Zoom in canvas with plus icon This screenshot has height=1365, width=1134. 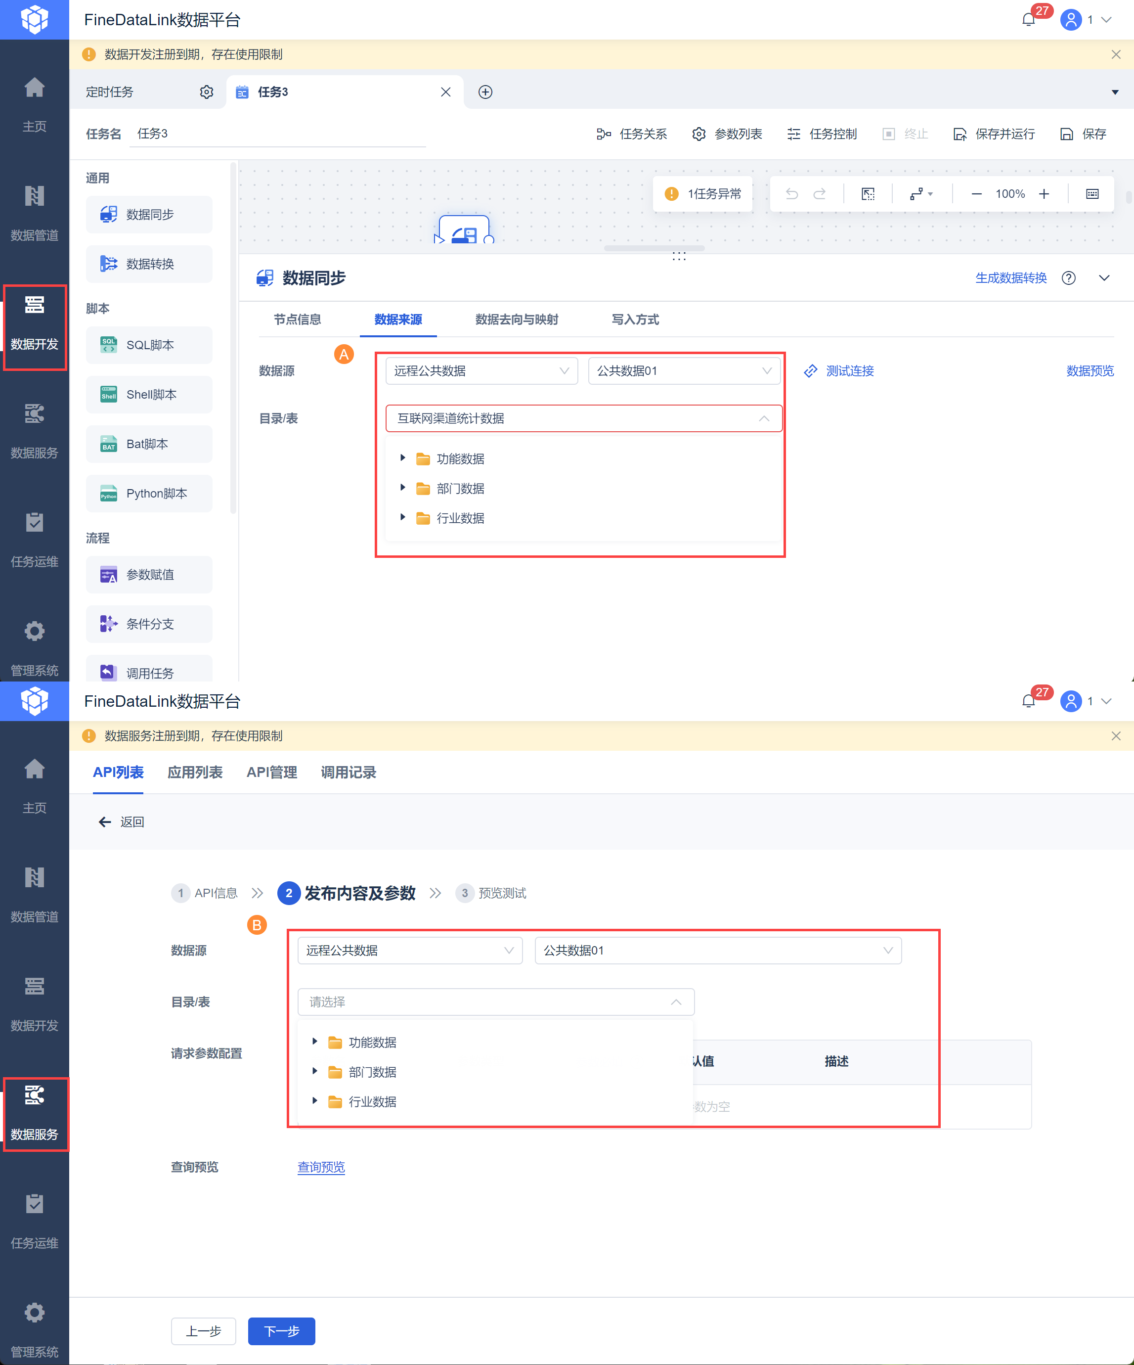(1044, 194)
